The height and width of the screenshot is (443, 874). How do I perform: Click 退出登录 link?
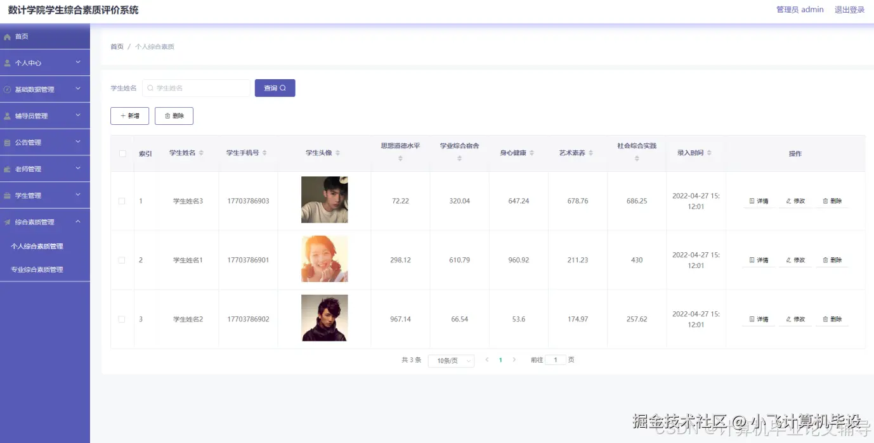849,10
